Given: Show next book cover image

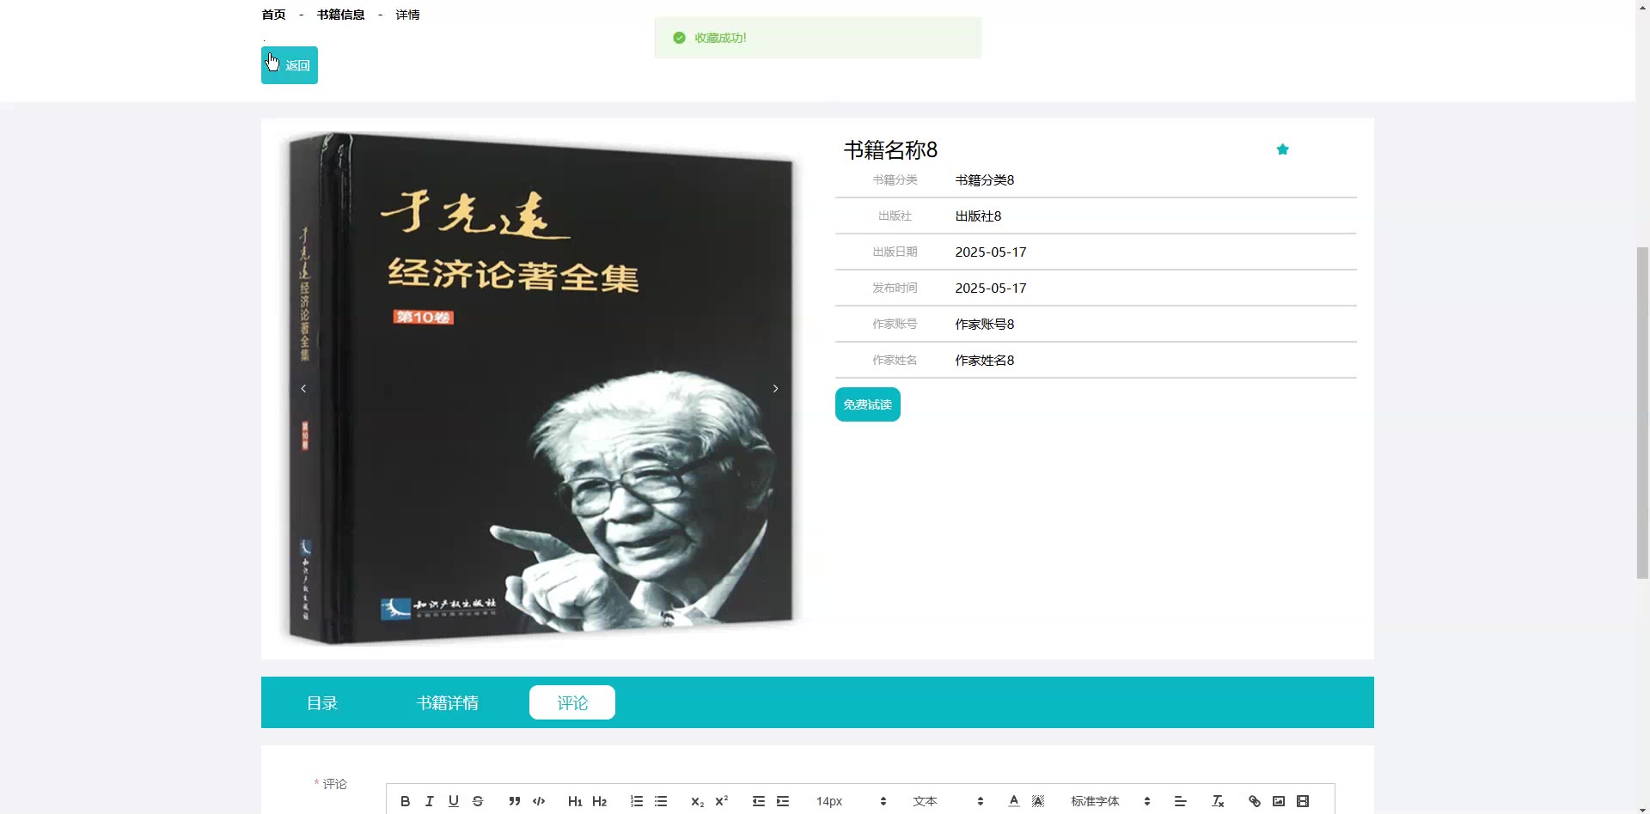Looking at the screenshot, I should 775,389.
